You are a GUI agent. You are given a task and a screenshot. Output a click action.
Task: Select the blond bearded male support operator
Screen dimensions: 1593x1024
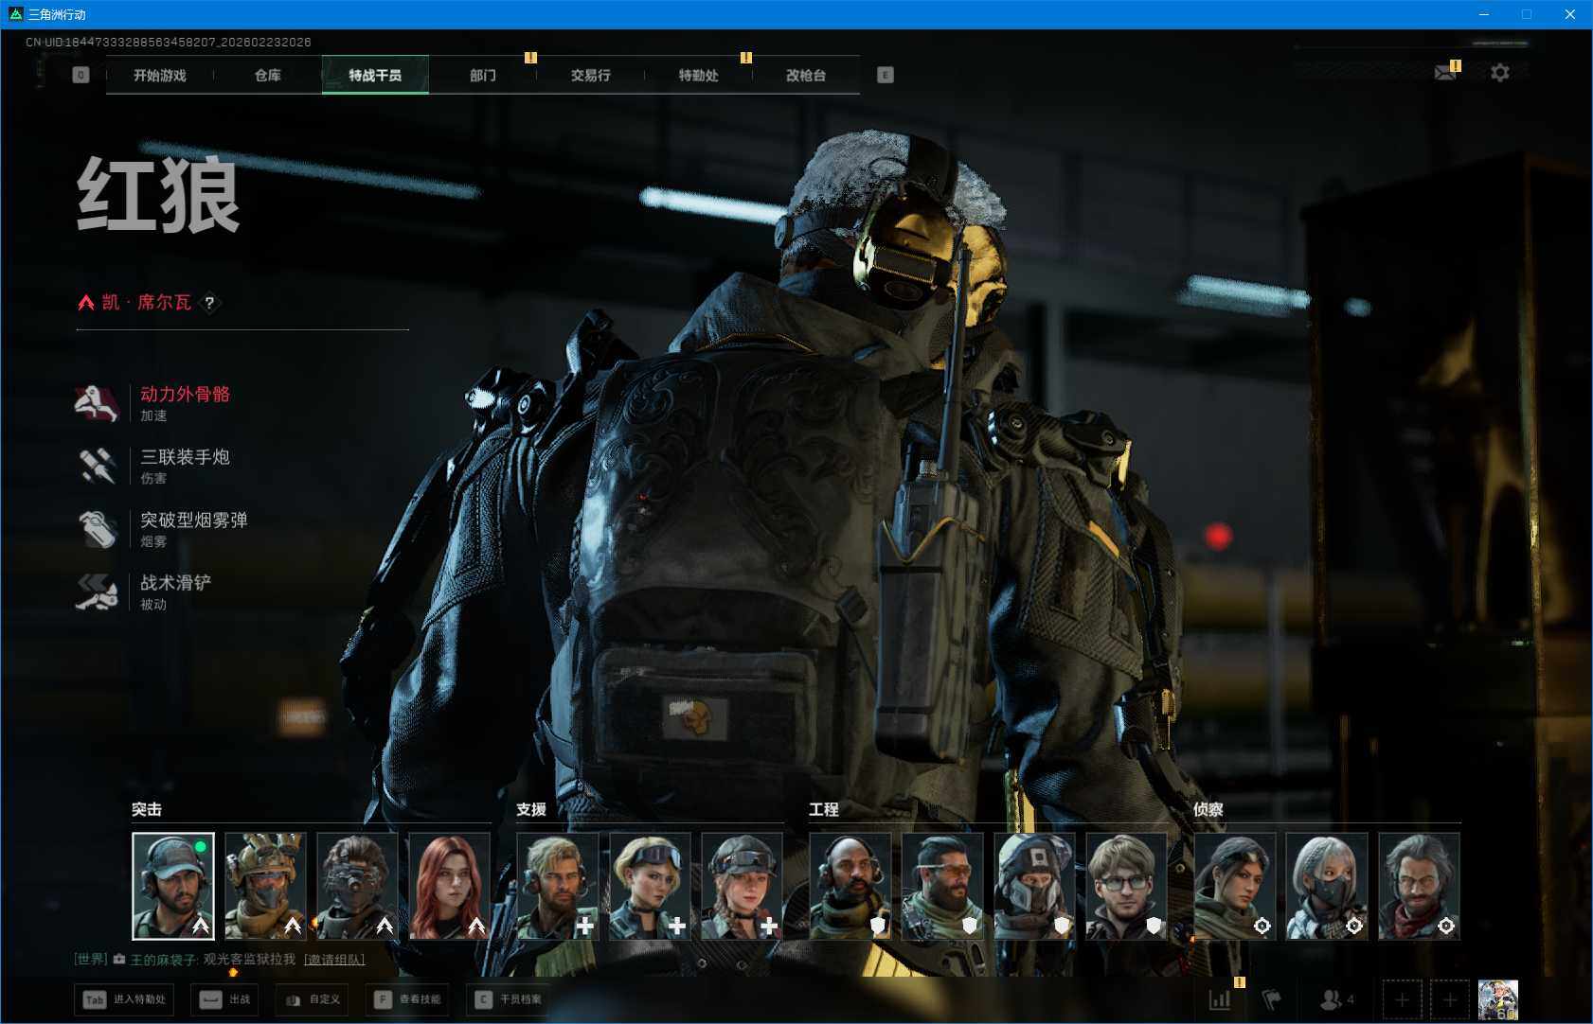558,886
